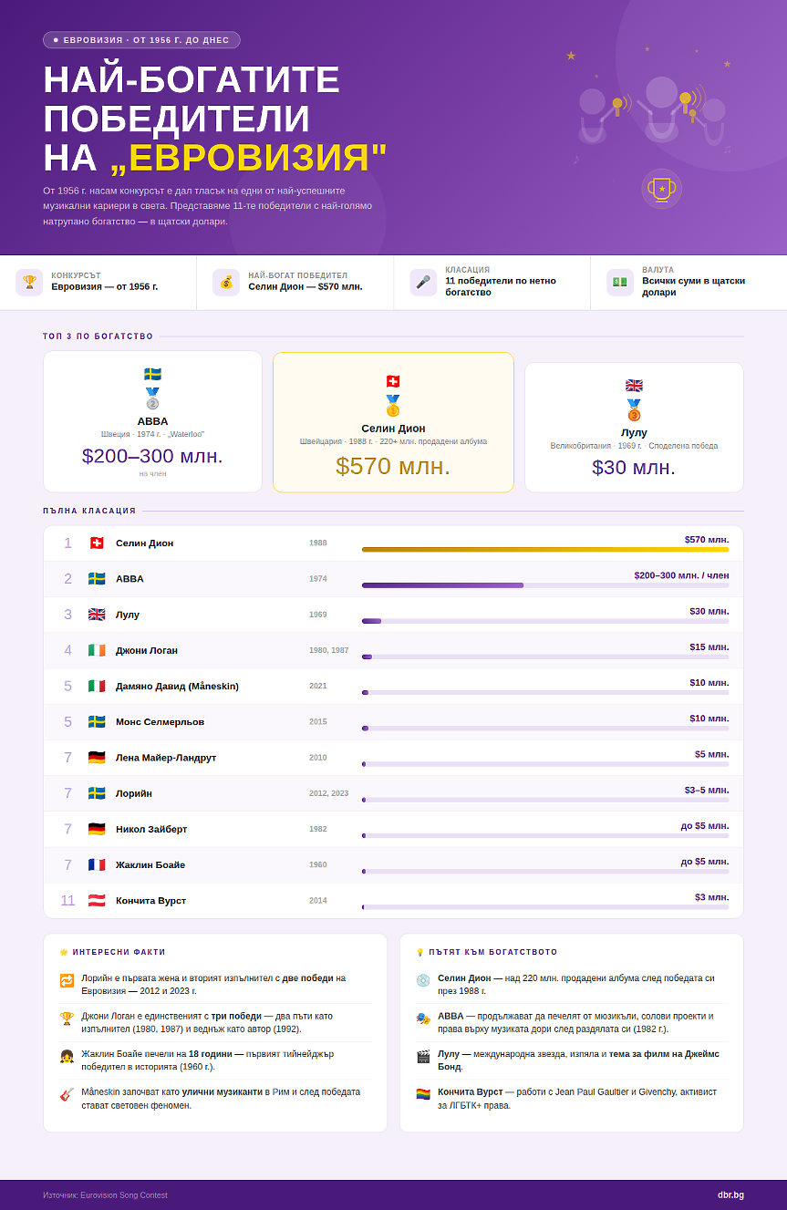
Task: Click the guitar icon beside Måneskin fact
Action: point(67,1093)
